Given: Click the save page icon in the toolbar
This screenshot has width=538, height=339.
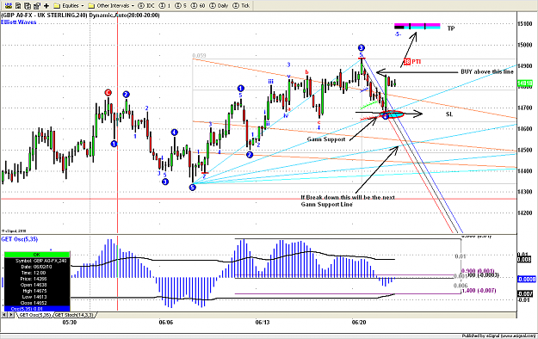Looking at the screenshot, I should click(18, 5).
